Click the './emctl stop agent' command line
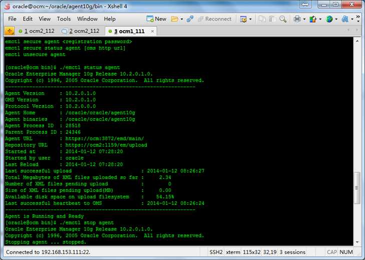The image size is (365, 260). 87,223
